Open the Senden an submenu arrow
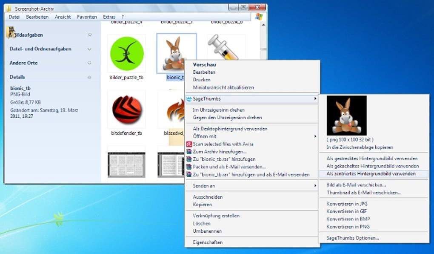Viewport: 434px width, 254px height. pyautogui.click(x=315, y=186)
